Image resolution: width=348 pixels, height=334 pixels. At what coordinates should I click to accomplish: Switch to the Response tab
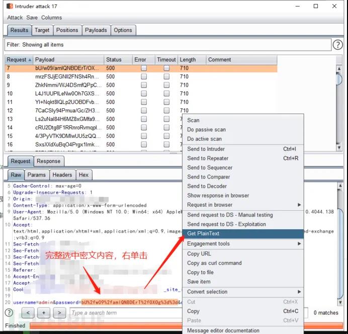pyautogui.click(x=49, y=161)
